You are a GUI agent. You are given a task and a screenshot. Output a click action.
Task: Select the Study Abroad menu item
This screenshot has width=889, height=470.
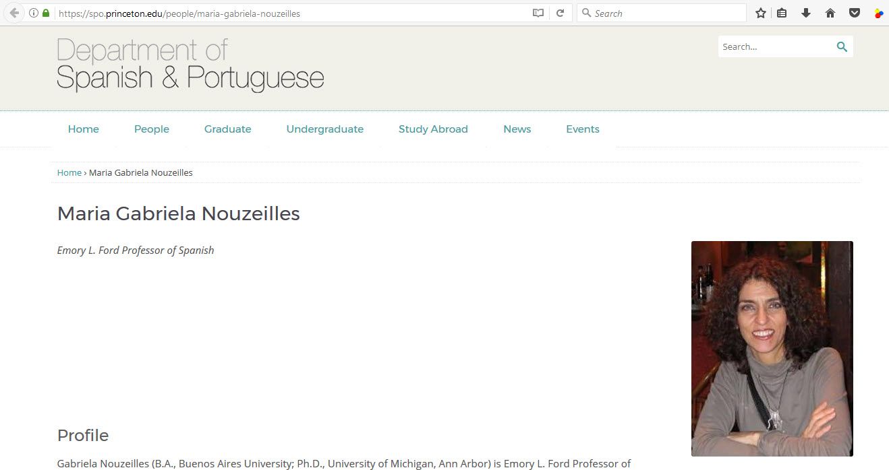433,129
